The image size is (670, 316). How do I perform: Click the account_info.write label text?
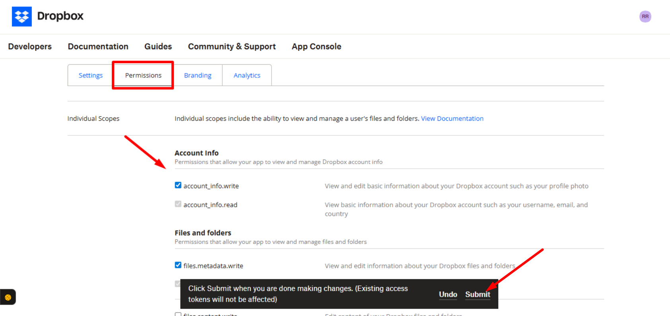[211, 186]
